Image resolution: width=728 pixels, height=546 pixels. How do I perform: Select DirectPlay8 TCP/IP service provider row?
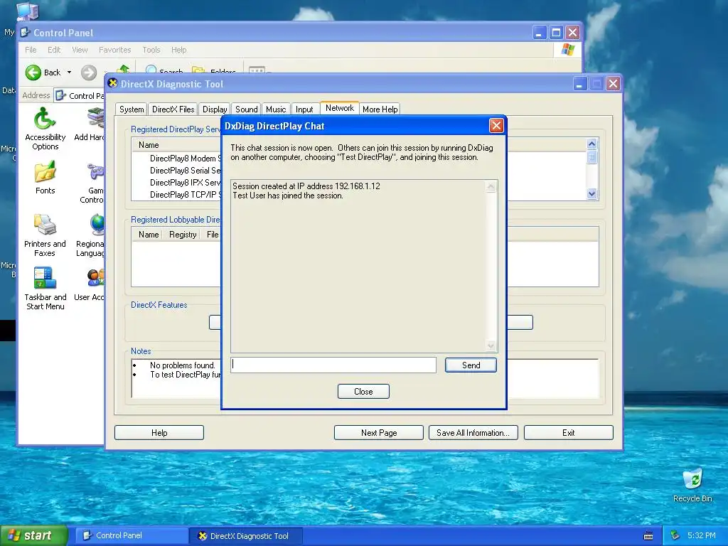(x=185, y=195)
